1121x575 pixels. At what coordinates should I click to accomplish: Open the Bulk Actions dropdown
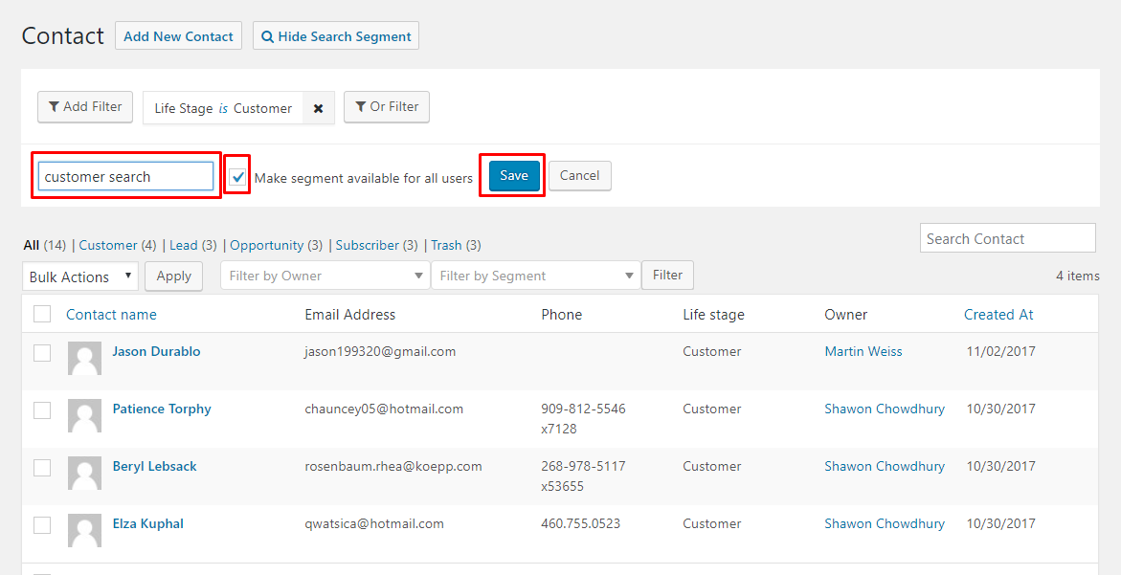pyautogui.click(x=80, y=276)
